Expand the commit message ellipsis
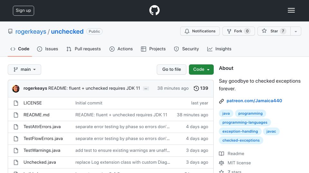309x173 pixels. tap(146, 89)
